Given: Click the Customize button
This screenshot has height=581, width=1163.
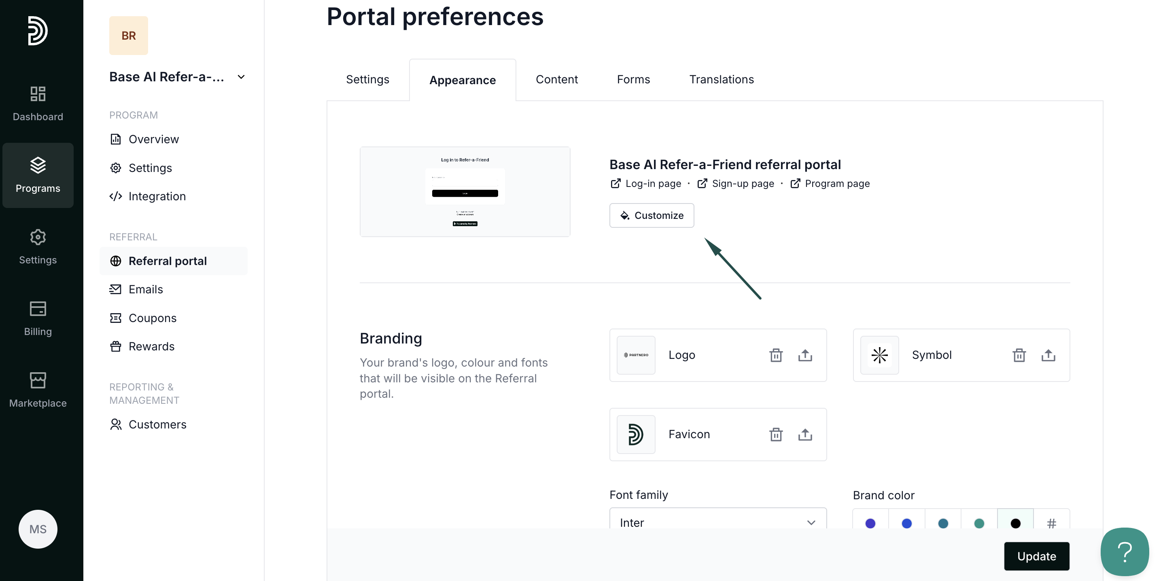Looking at the screenshot, I should click(x=652, y=215).
